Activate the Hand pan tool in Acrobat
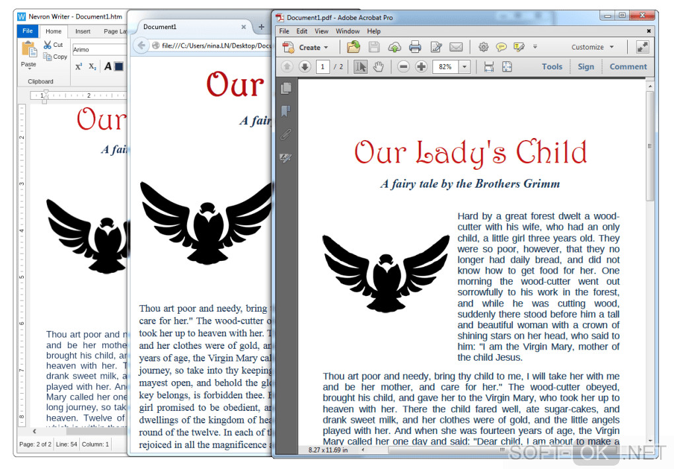Viewport: 674px width, 469px height. coord(378,67)
